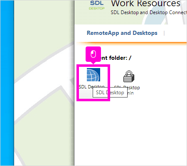This screenshot has width=187, height=166.
Task: Click the Work Resources heading
Action: (x=146, y=3)
